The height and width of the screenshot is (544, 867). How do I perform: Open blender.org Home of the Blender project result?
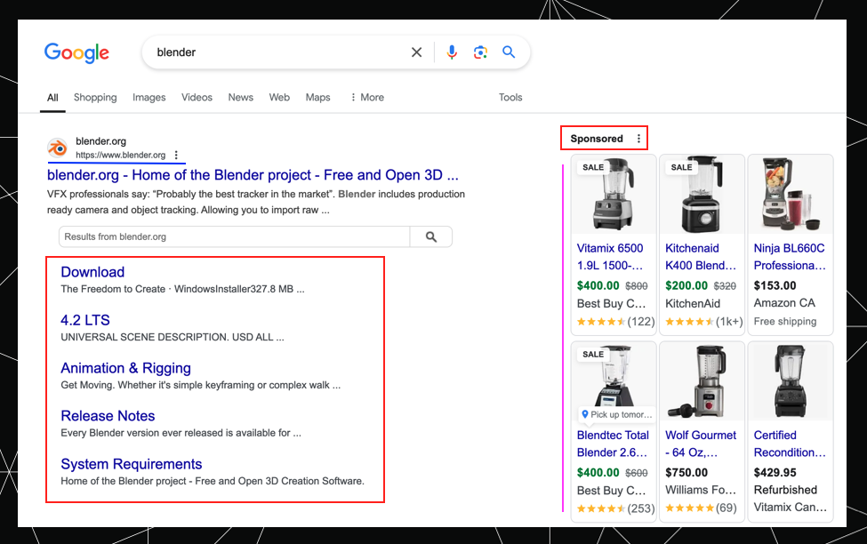253,175
